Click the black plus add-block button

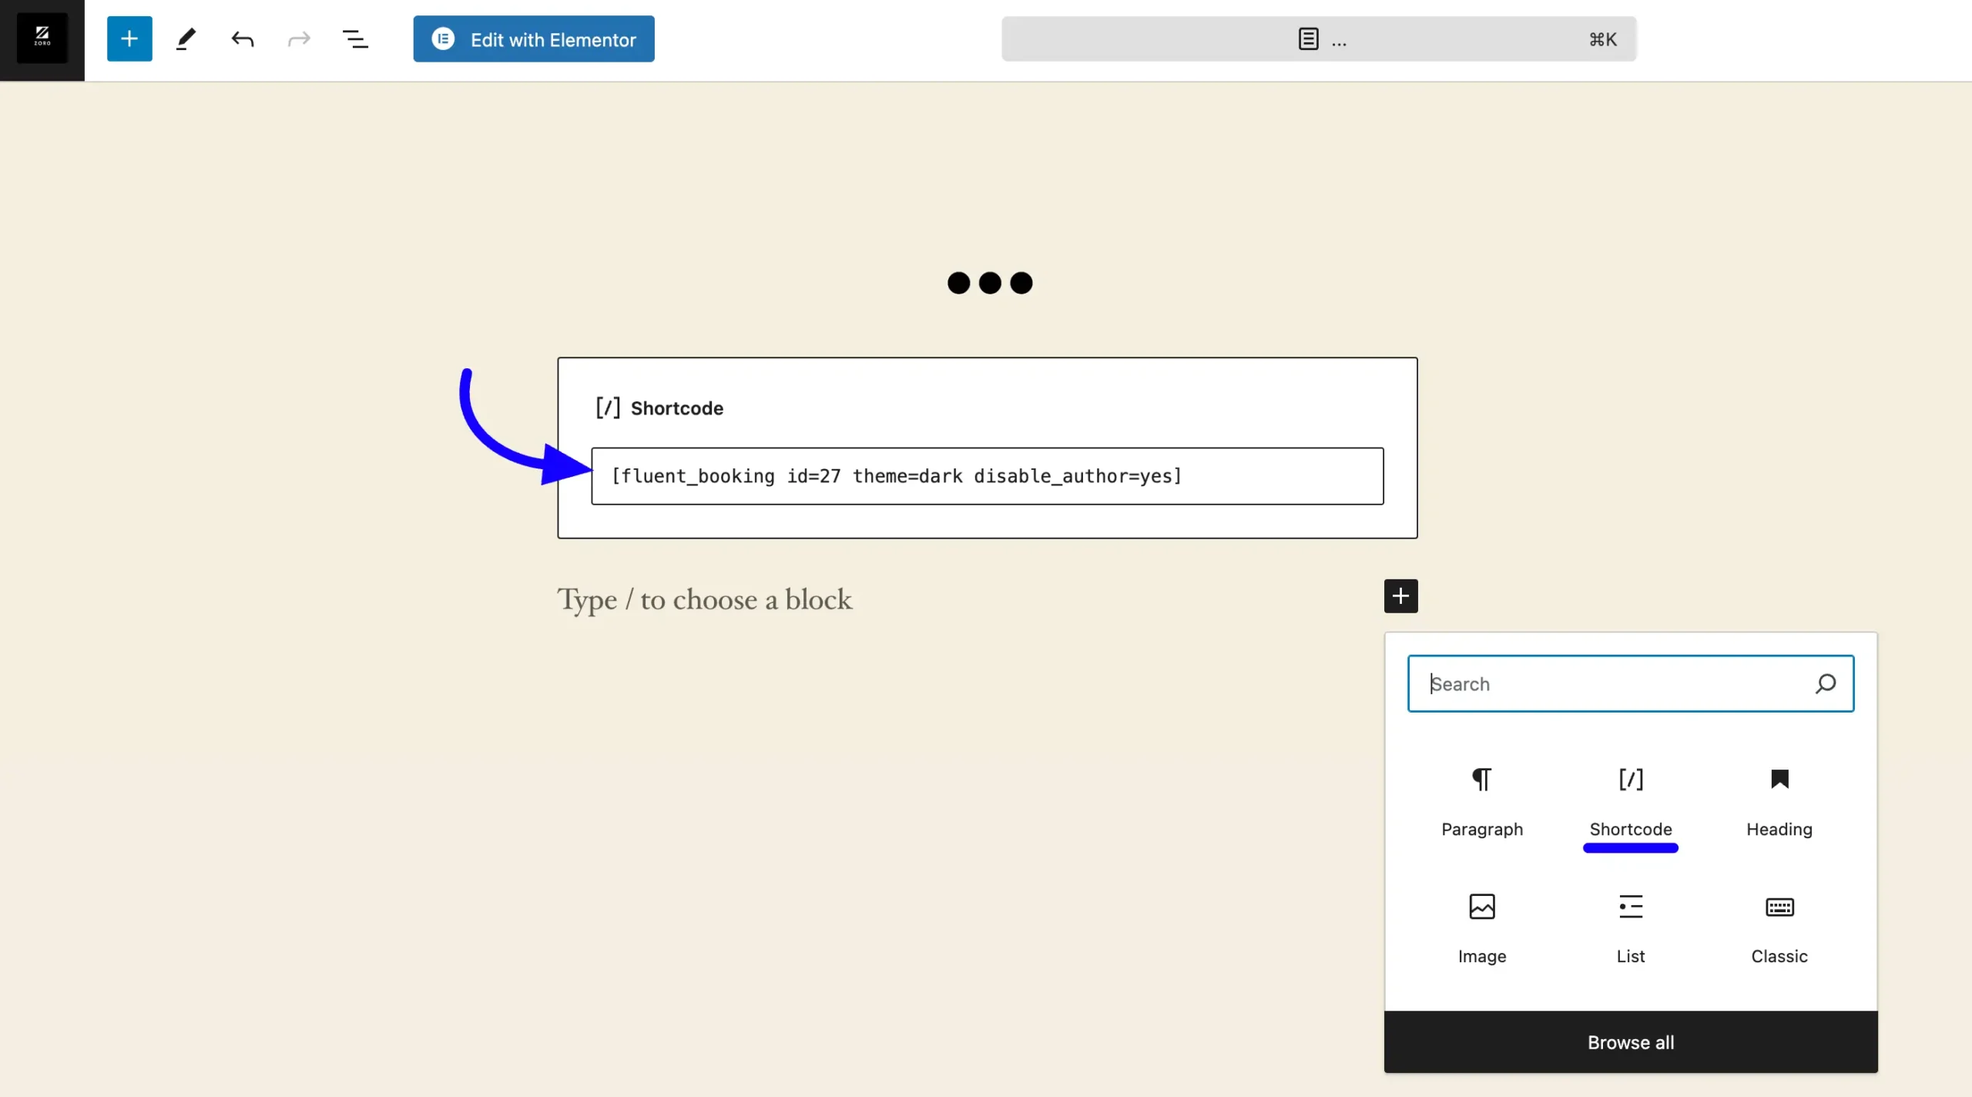1400,596
